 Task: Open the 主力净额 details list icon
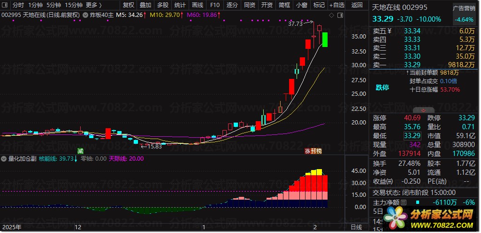404,202
